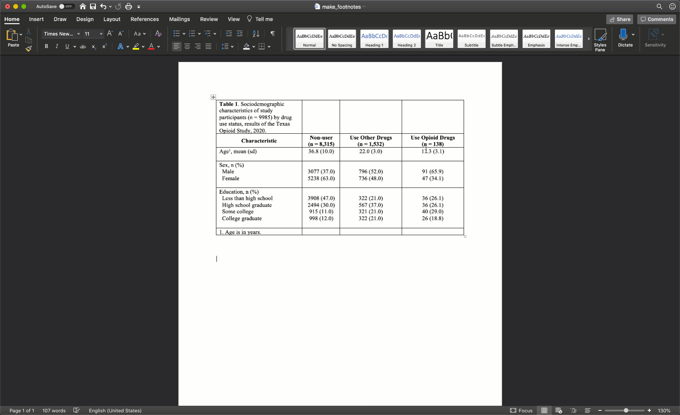Open the Change Case Aa dropdown
680x415 pixels.
click(140, 34)
